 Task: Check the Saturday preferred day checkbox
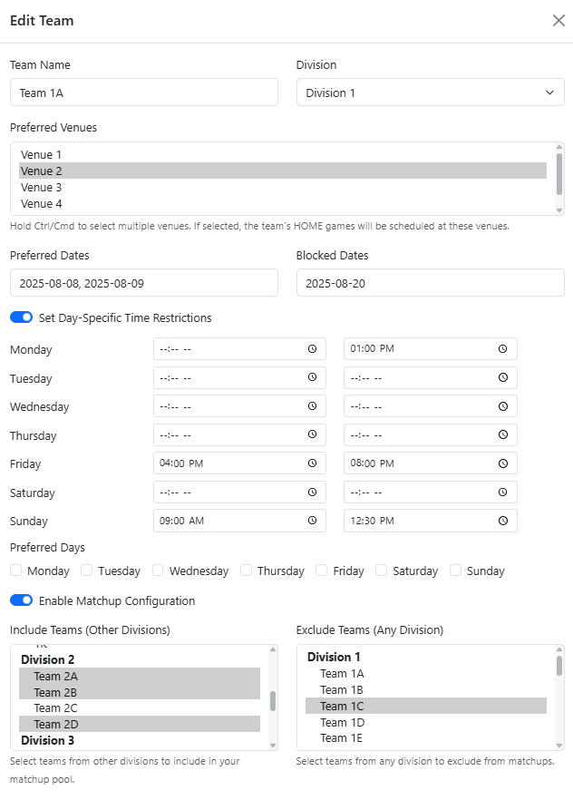tap(382, 571)
